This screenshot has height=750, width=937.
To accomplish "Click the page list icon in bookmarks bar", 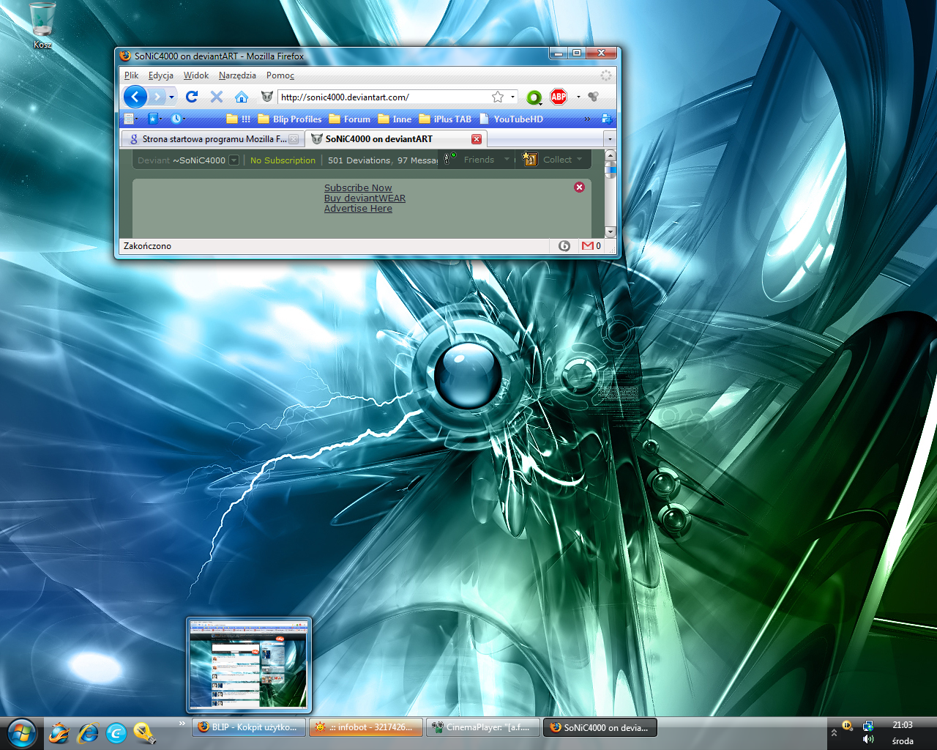I will [x=130, y=119].
